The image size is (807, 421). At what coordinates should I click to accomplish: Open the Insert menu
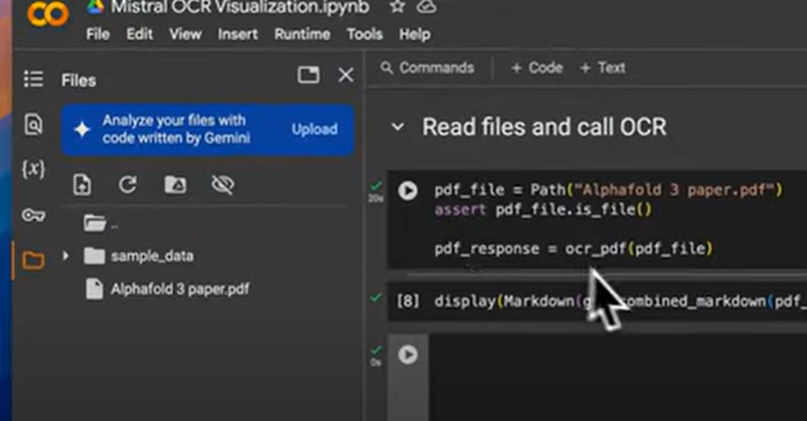click(238, 34)
